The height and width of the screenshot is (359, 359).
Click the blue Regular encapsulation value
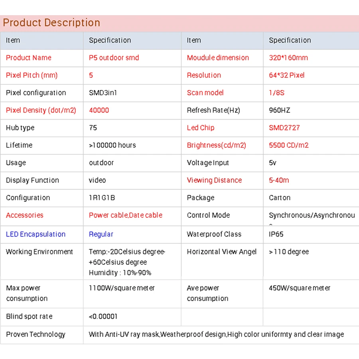(101, 235)
